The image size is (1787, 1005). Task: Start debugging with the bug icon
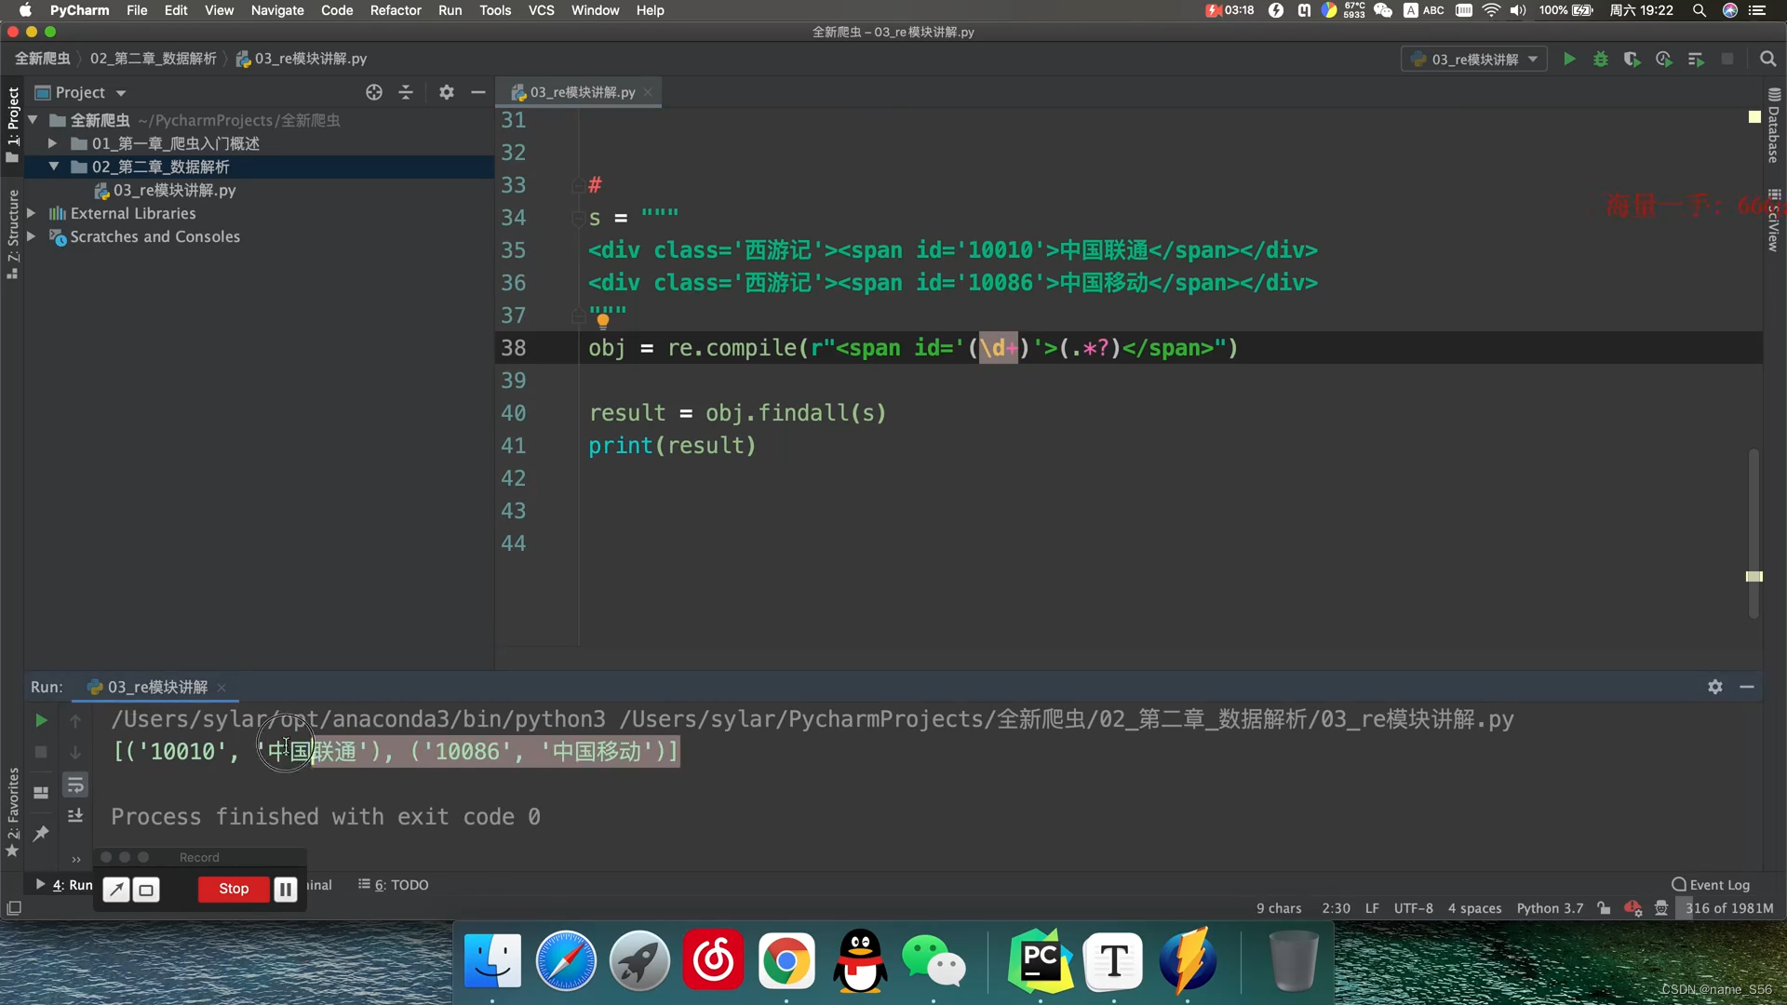coord(1601,60)
